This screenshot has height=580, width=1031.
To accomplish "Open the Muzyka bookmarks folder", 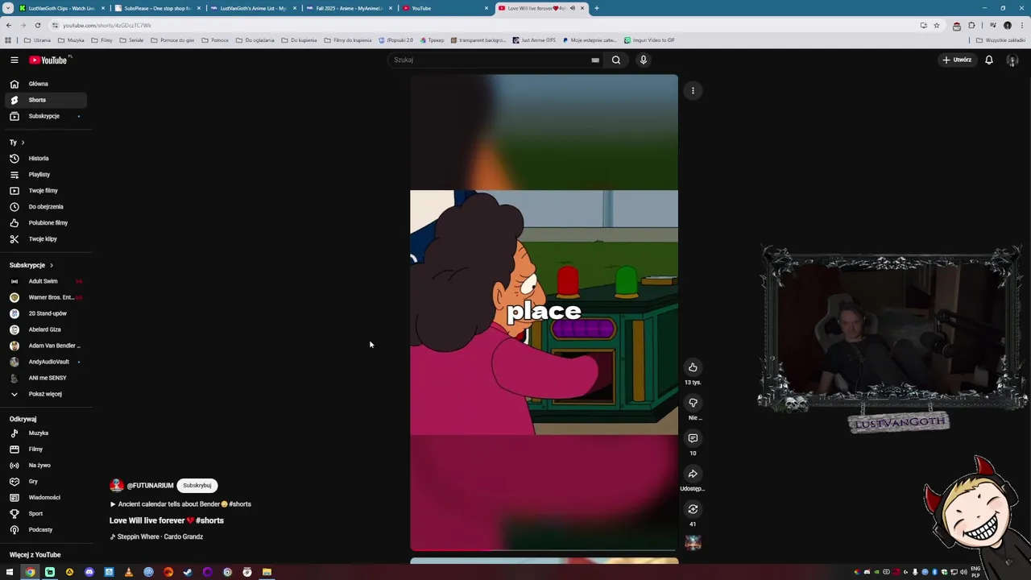I will [x=71, y=40].
